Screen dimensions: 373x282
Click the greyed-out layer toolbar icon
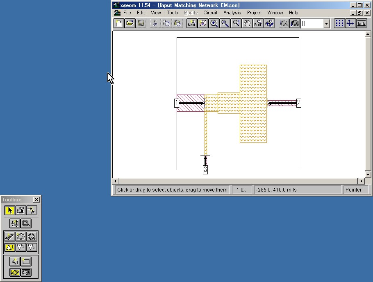click(x=284, y=23)
